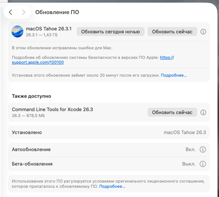
Task: Click the text В этом обновлении исправлены ошибки
Action: point(62,48)
